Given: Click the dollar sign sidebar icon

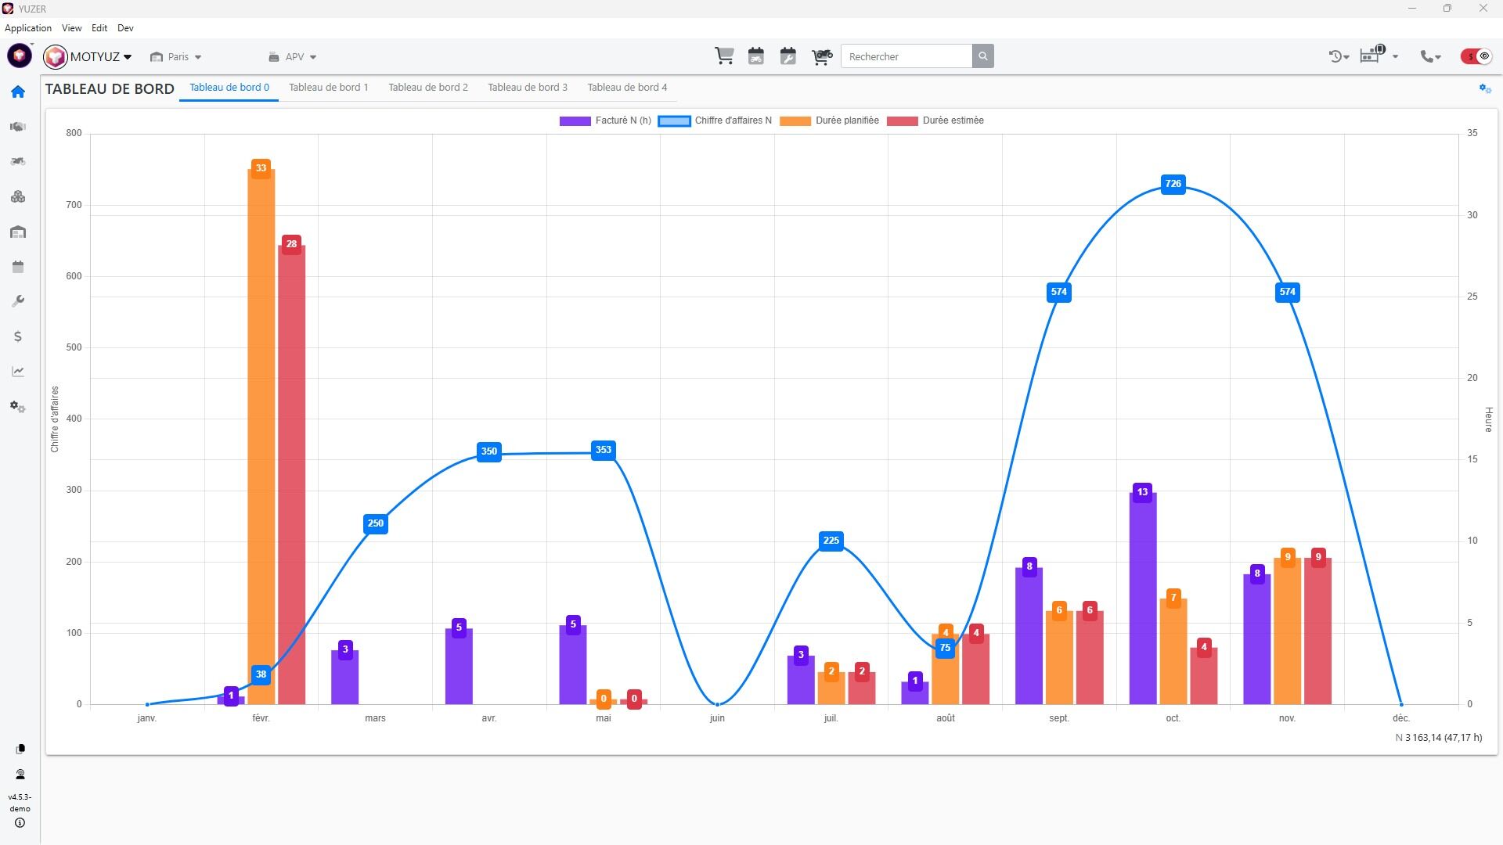Looking at the screenshot, I should [x=18, y=336].
